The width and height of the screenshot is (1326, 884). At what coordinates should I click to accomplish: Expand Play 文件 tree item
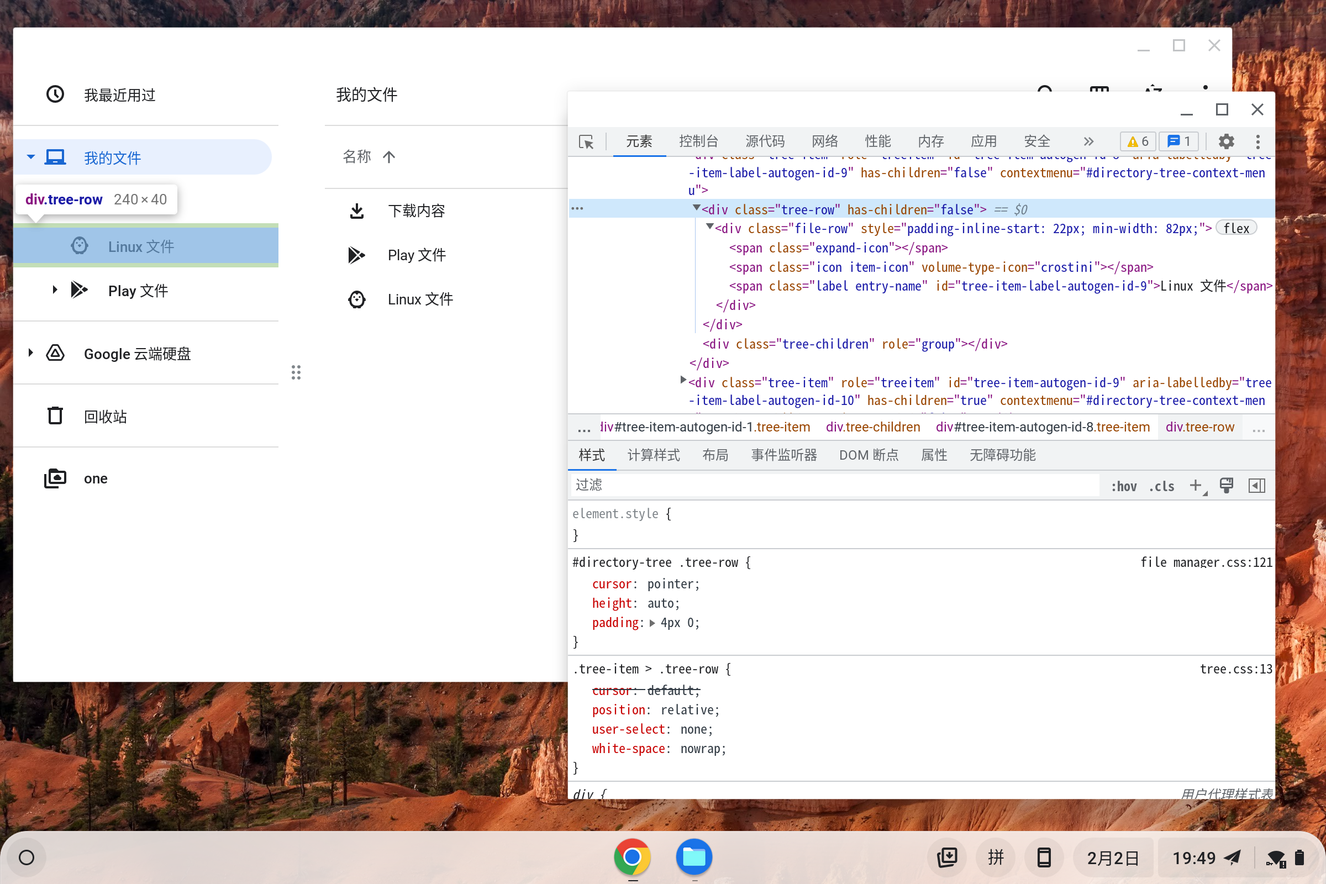pyautogui.click(x=55, y=289)
